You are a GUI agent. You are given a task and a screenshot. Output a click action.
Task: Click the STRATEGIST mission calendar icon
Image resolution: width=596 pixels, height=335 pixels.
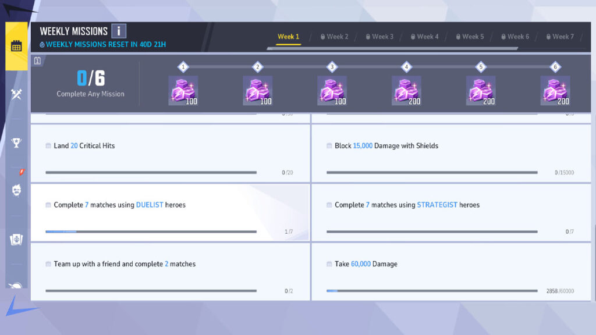point(329,205)
